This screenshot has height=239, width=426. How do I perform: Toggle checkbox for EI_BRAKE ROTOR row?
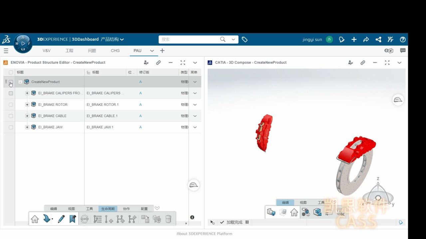[11, 105]
